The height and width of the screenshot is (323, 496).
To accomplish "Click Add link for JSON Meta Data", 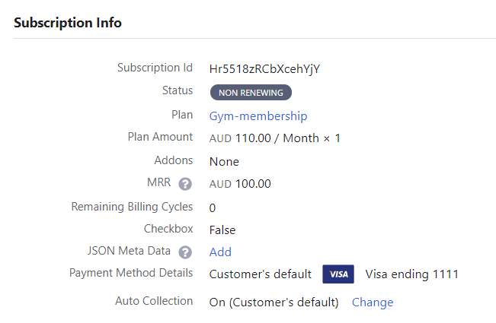I will point(220,252).
